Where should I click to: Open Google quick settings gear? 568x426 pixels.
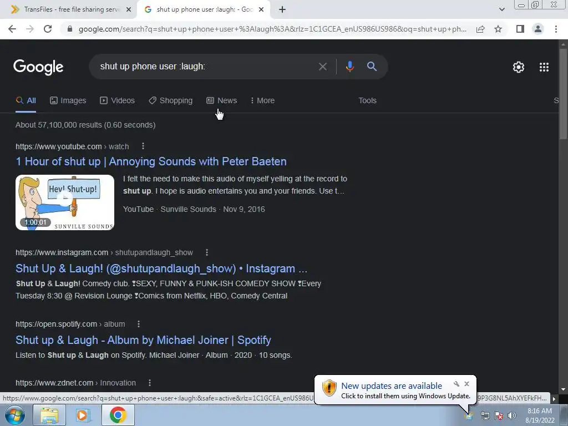[519, 67]
